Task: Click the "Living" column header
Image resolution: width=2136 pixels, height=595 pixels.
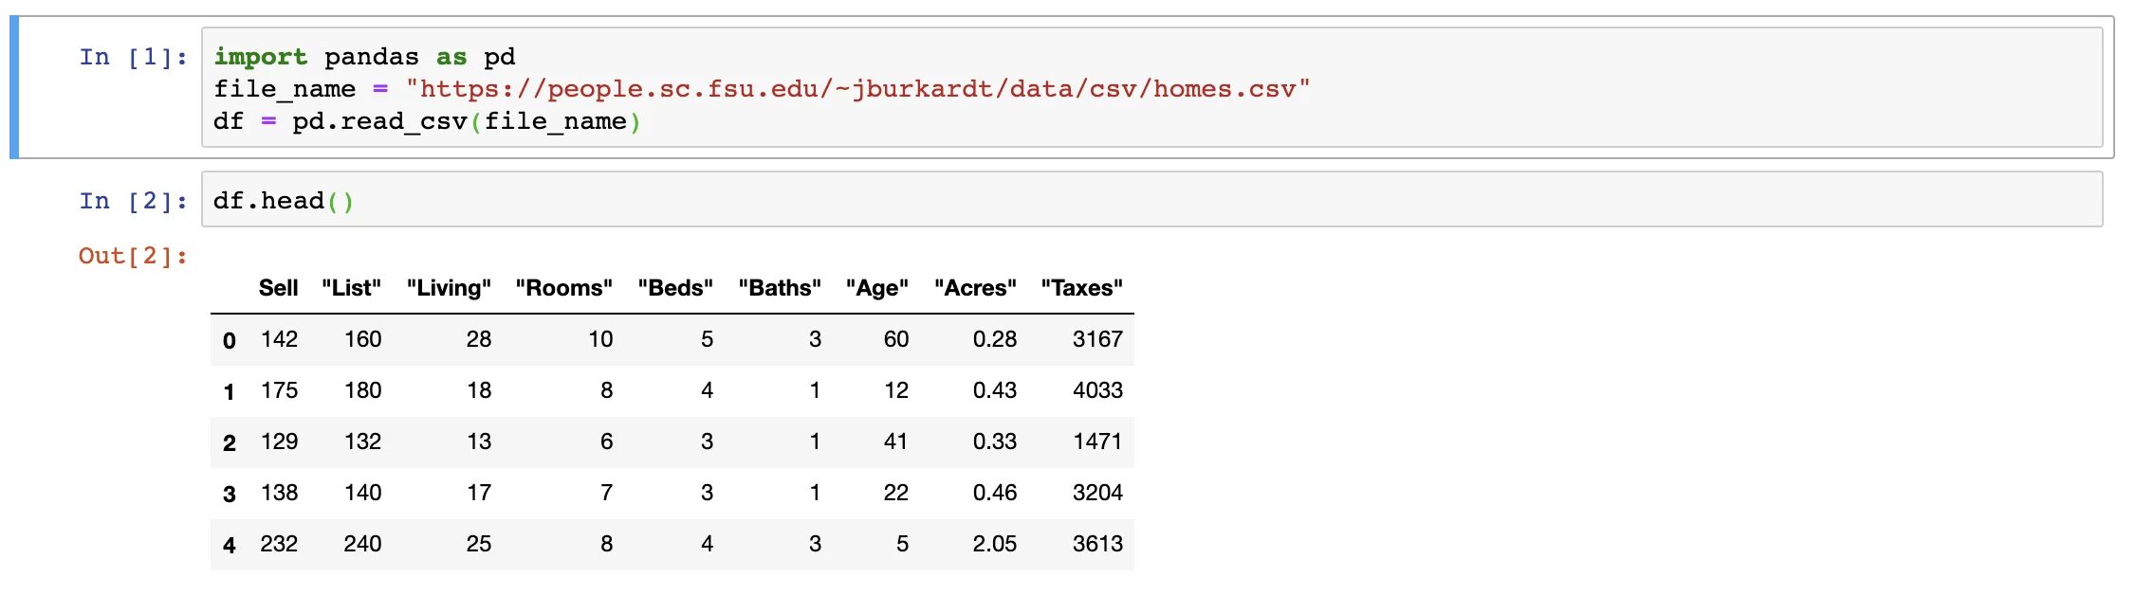Action: (449, 288)
